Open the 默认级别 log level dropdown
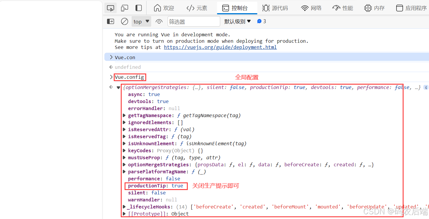This screenshot has width=429, height=219. (237, 21)
